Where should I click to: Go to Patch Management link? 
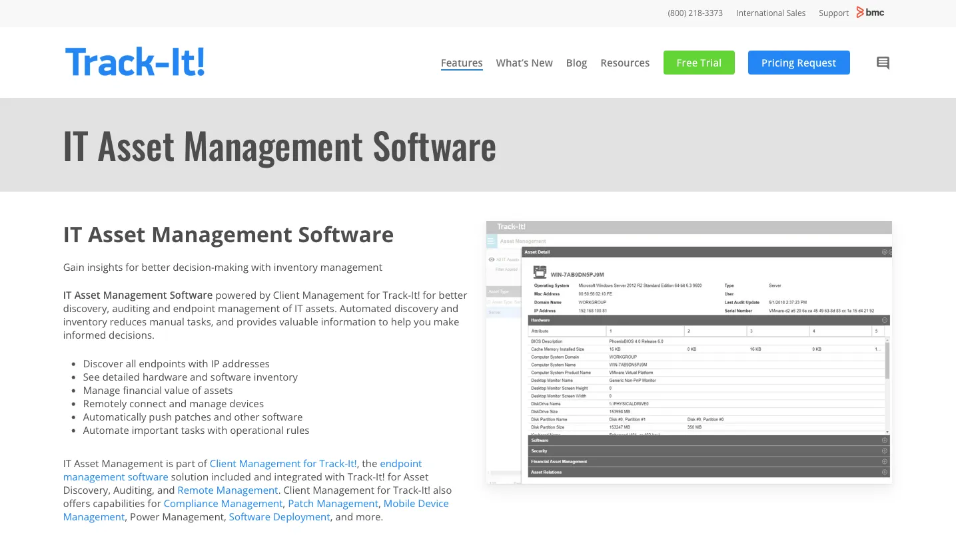(333, 504)
